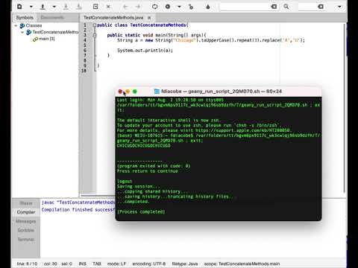Click the magnifier find icon

pyautogui.click(x=286, y=7)
